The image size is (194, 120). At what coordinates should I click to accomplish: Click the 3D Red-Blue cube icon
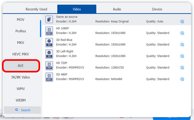[x=49, y=43]
